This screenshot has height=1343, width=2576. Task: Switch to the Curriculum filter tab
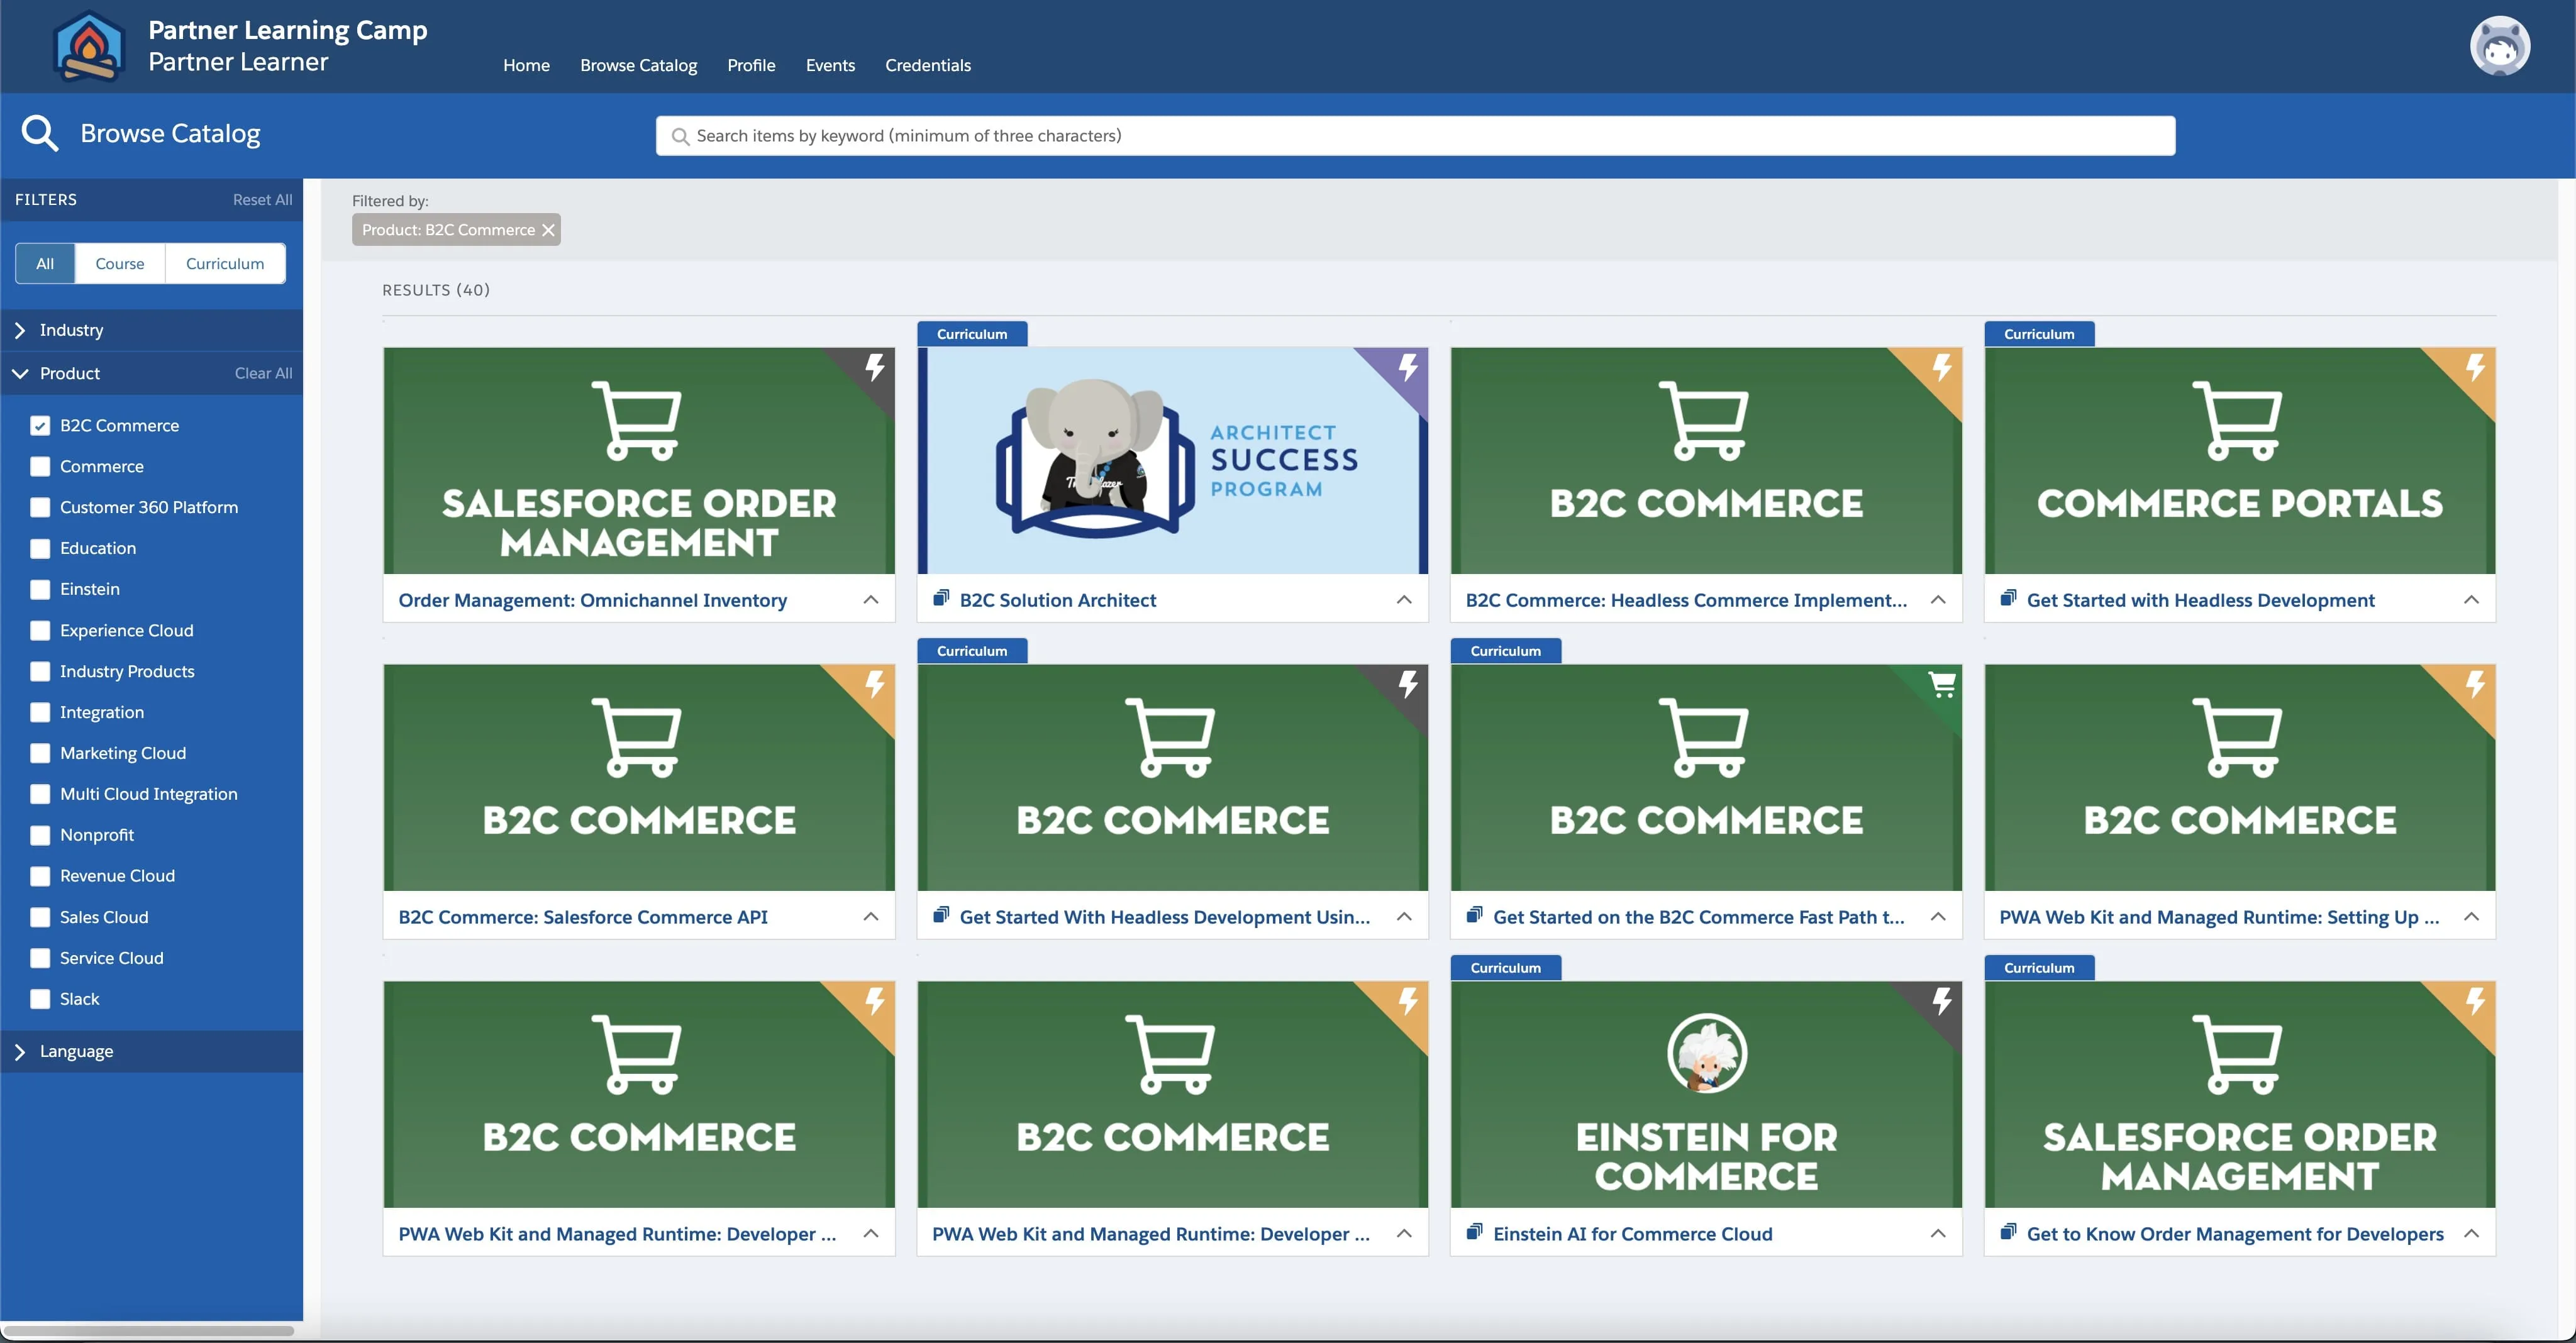(225, 263)
